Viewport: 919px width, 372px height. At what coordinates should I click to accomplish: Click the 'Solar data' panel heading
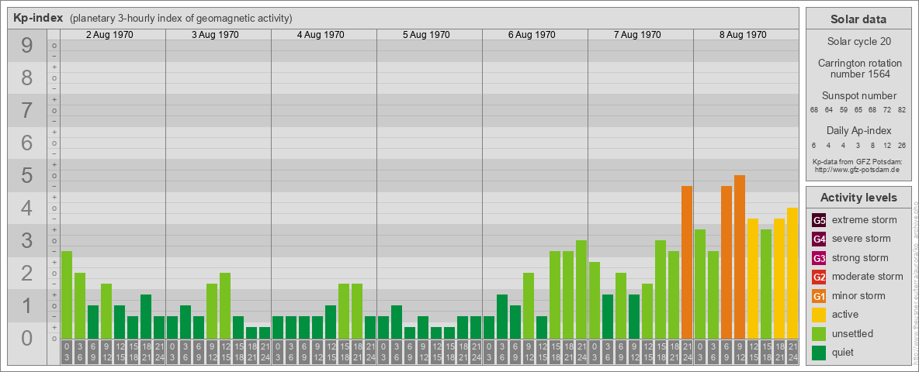pos(858,19)
